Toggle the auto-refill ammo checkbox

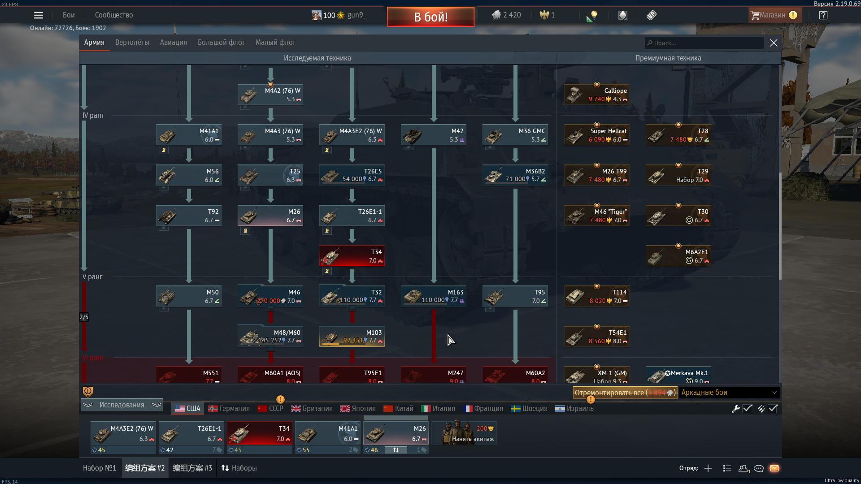pyautogui.click(x=773, y=409)
